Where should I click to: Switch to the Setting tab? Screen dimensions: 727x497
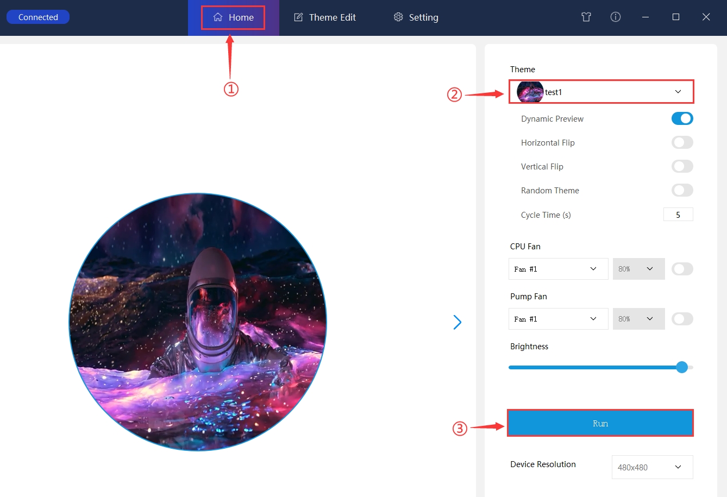416,17
